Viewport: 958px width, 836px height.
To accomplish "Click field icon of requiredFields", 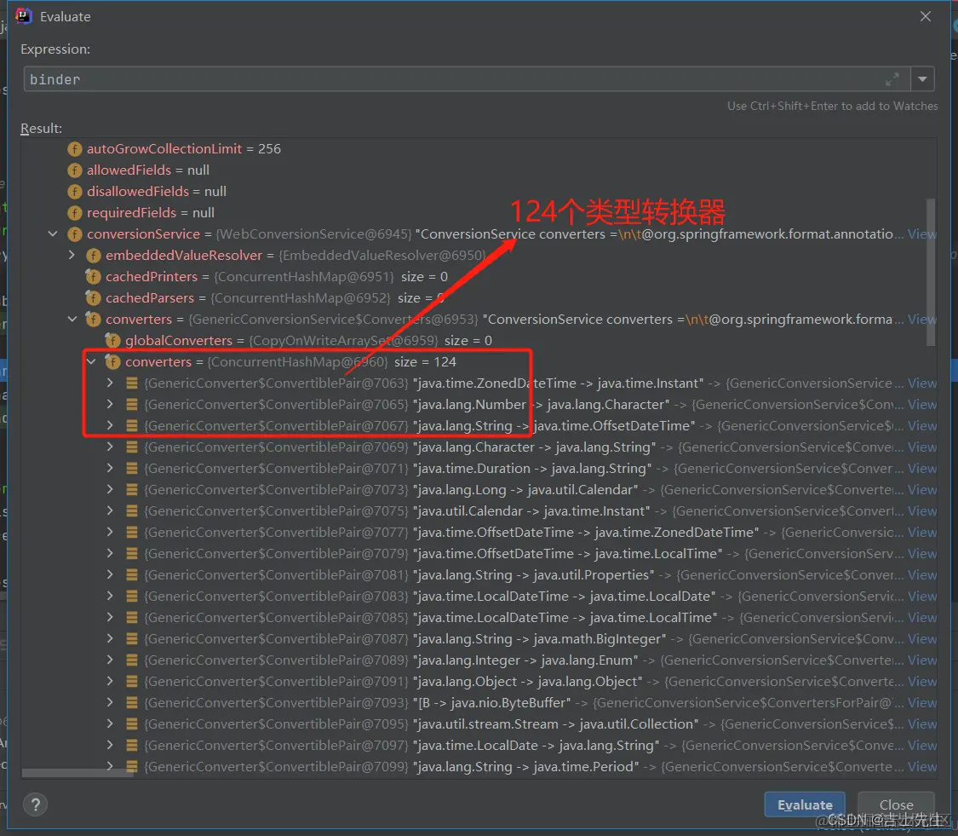I will click(x=75, y=213).
